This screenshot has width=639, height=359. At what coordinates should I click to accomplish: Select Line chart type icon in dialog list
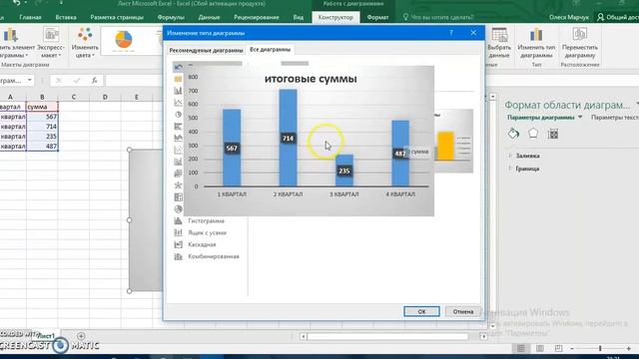coord(178,103)
